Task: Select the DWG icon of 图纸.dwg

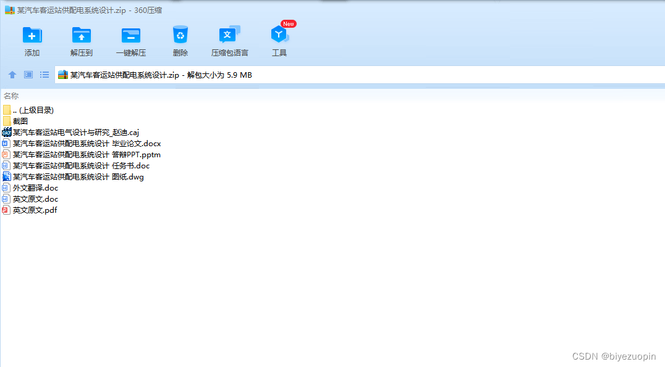Action: tap(6, 176)
